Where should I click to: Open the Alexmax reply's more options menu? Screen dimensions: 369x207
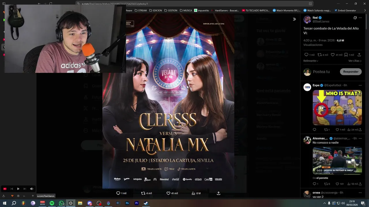click(360, 138)
